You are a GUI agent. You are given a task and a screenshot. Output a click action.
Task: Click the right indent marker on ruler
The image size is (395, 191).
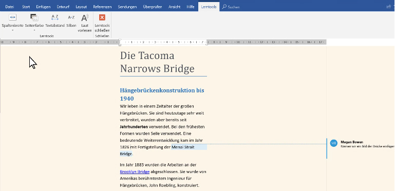tap(207, 44)
